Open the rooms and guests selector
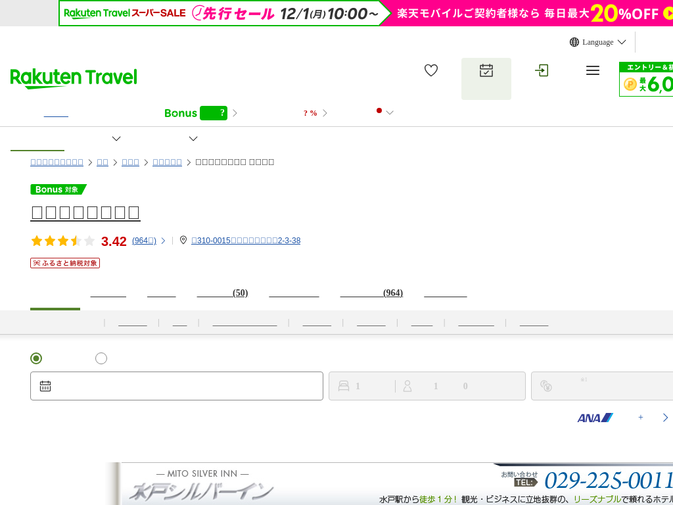The width and height of the screenshot is (673, 505). pyautogui.click(x=427, y=386)
